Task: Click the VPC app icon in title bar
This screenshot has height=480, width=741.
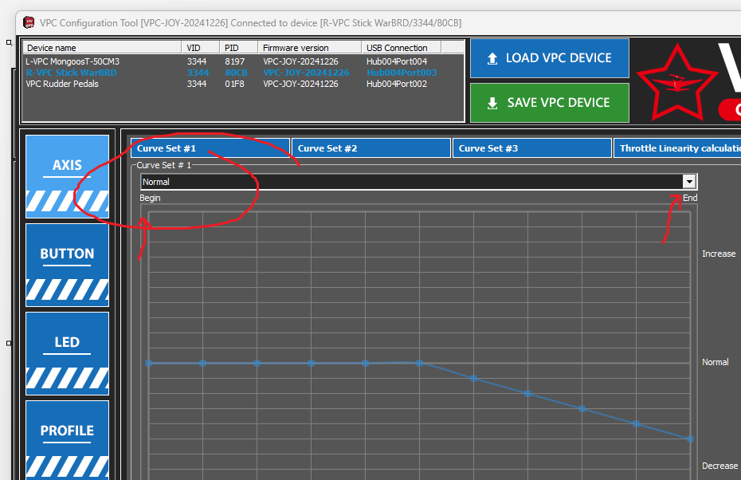Action: tap(29, 22)
